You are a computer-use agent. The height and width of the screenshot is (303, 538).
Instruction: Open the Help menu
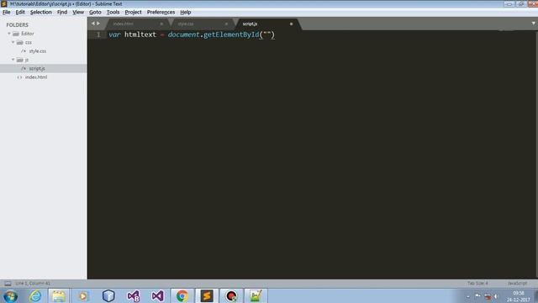[x=185, y=12]
